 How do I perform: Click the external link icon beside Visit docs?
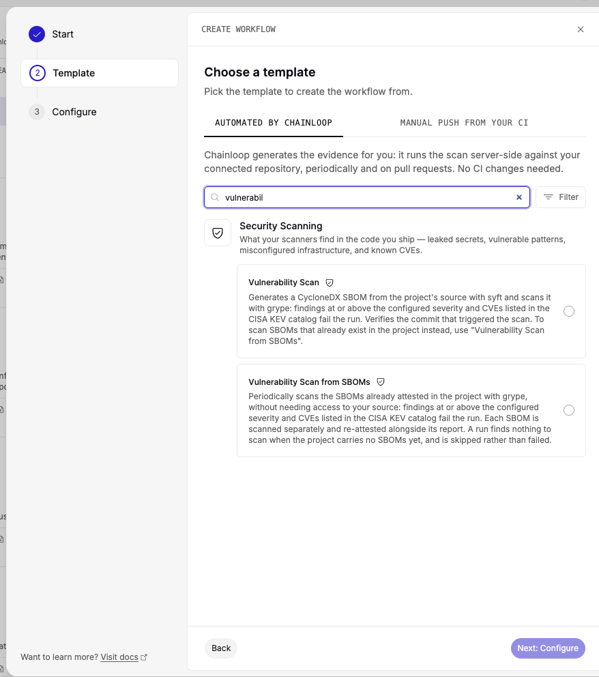144,657
